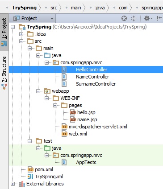The image size is (163, 189).
Task: Click main in the navigation bar
Action: pos(76,8)
